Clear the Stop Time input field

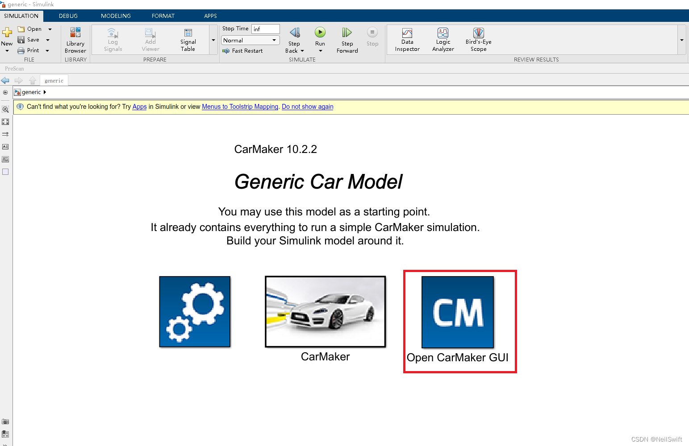point(265,29)
